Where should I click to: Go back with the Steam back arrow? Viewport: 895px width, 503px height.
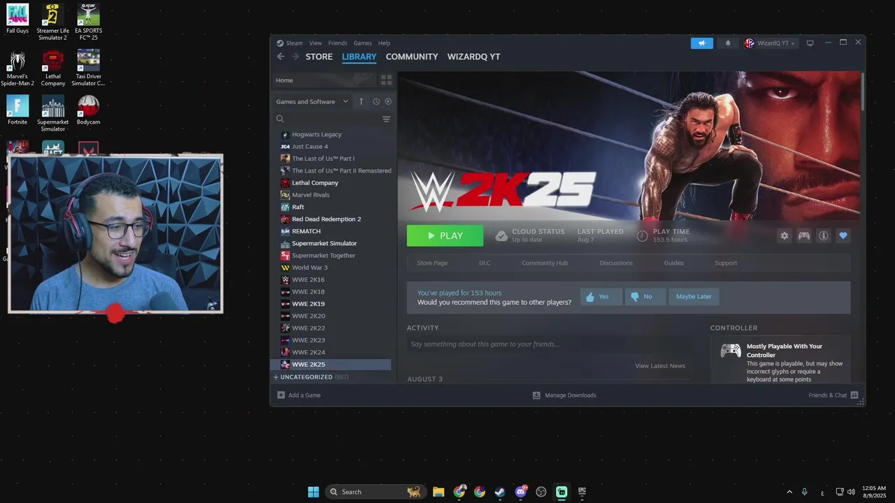281,57
